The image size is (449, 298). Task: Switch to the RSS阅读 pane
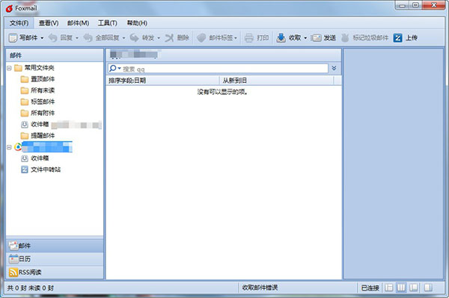55,273
